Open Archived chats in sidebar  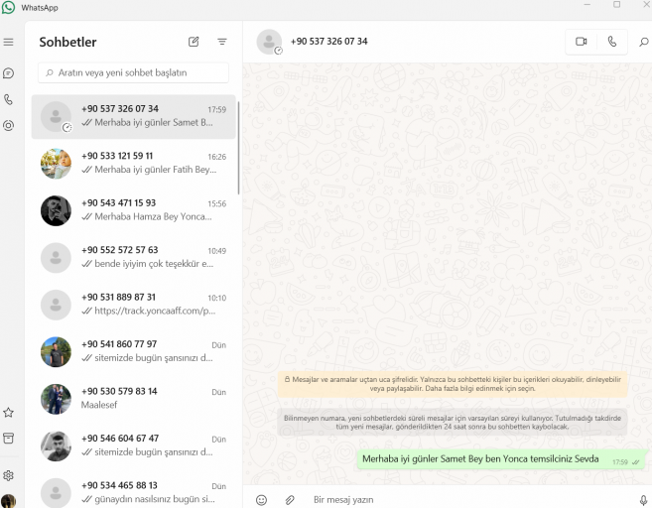click(x=8, y=439)
